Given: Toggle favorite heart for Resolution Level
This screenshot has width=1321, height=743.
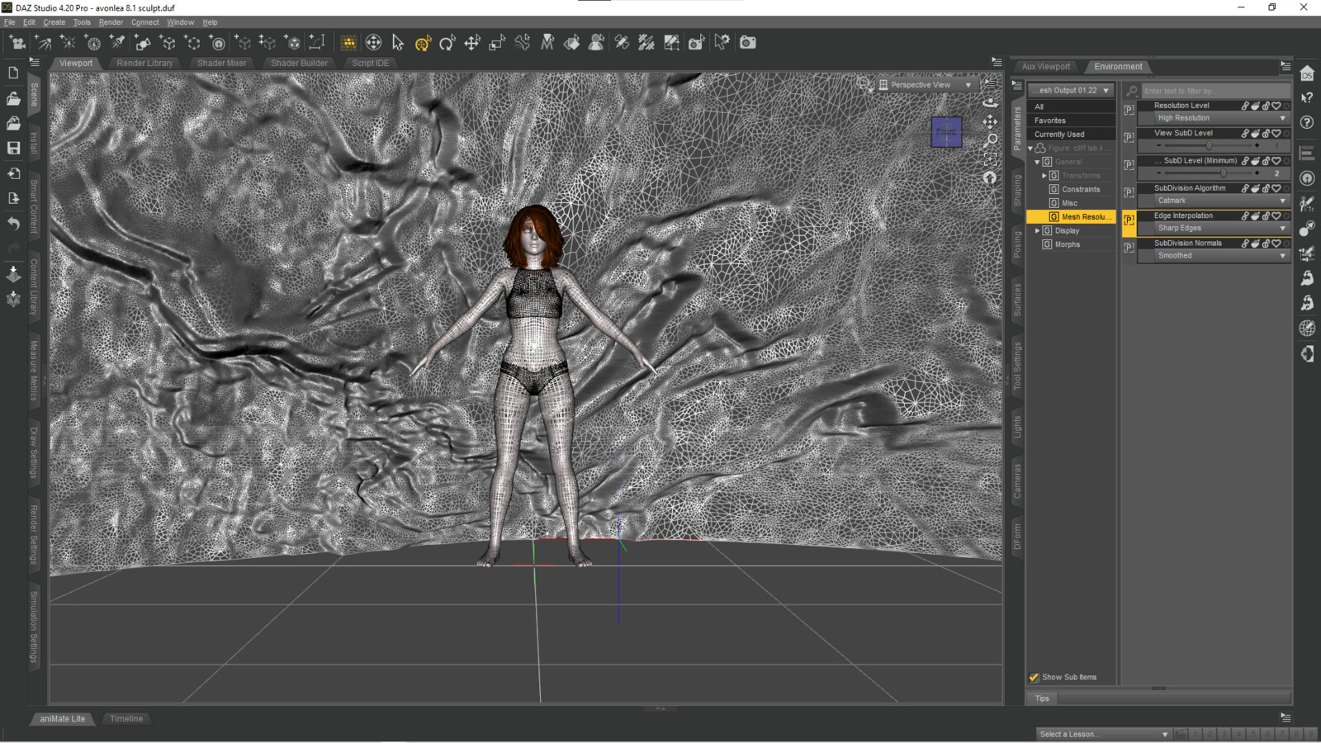Looking at the screenshot, I should coord(1276,106).
